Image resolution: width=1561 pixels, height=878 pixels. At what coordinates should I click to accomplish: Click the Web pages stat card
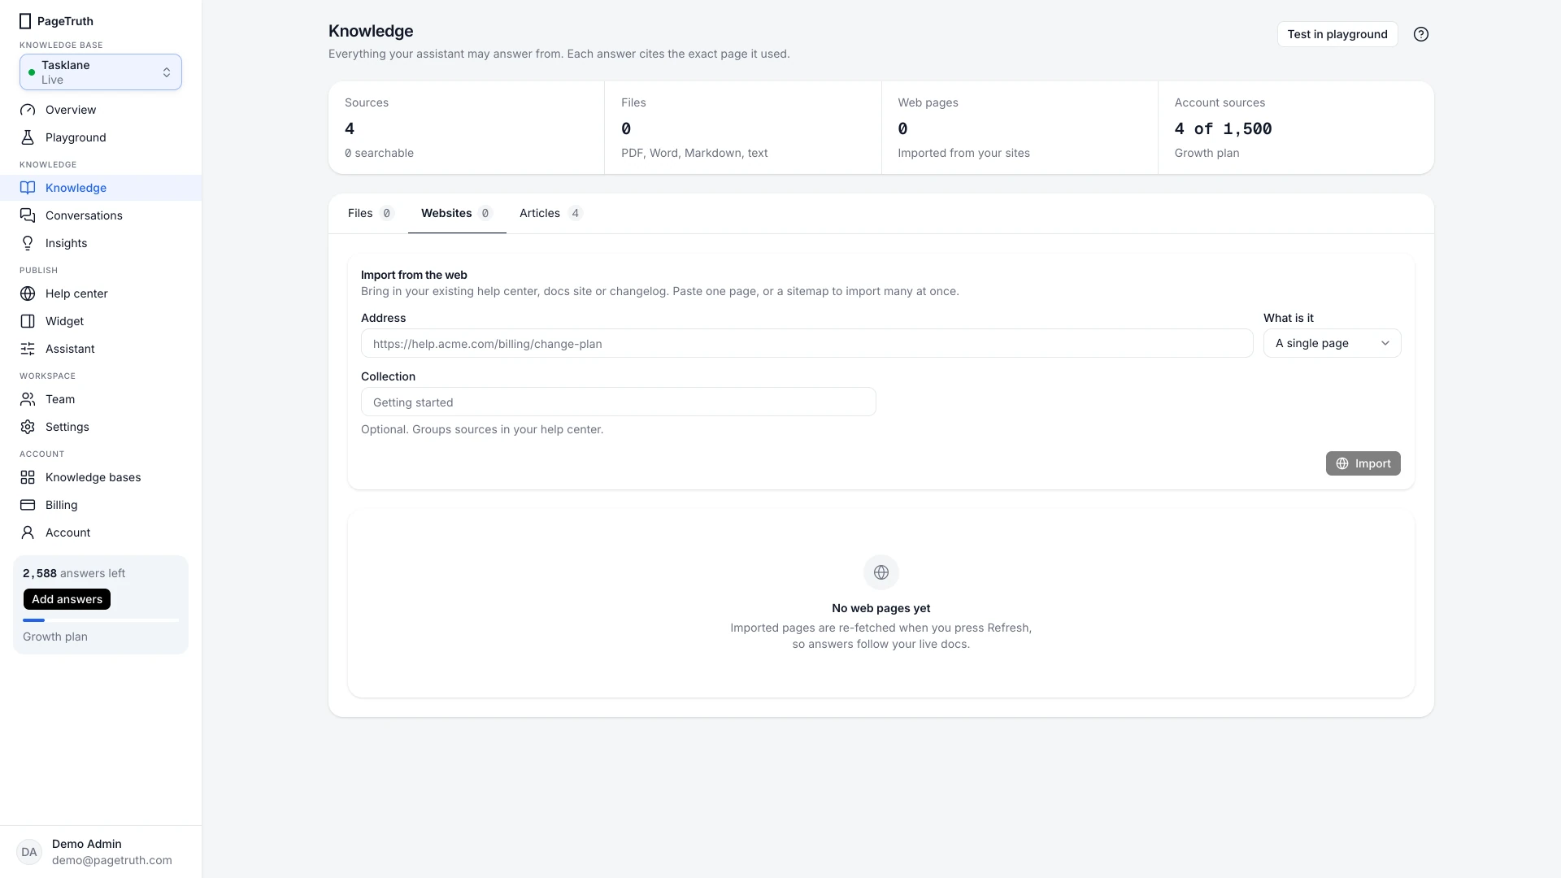[1020, 128]
